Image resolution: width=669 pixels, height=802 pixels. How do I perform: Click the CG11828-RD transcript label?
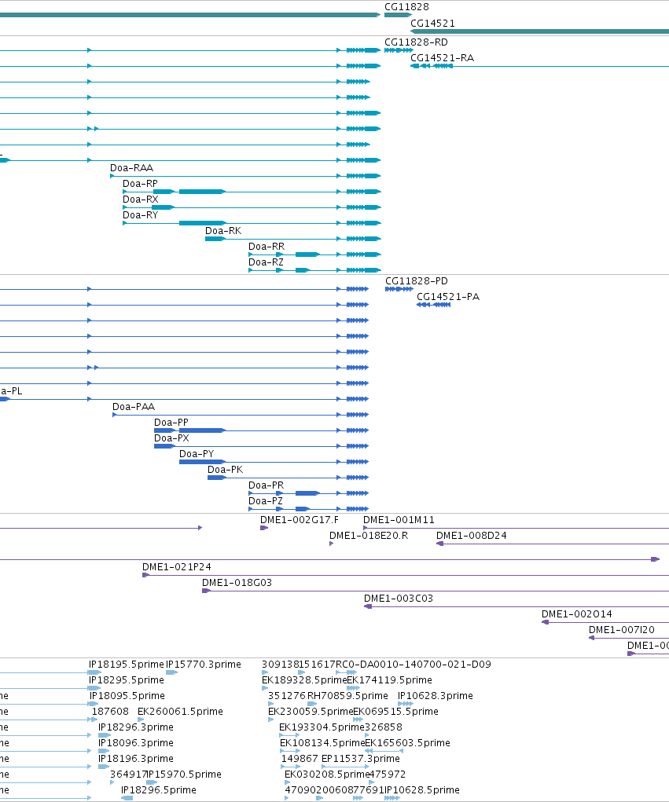[x=416, y=42]
